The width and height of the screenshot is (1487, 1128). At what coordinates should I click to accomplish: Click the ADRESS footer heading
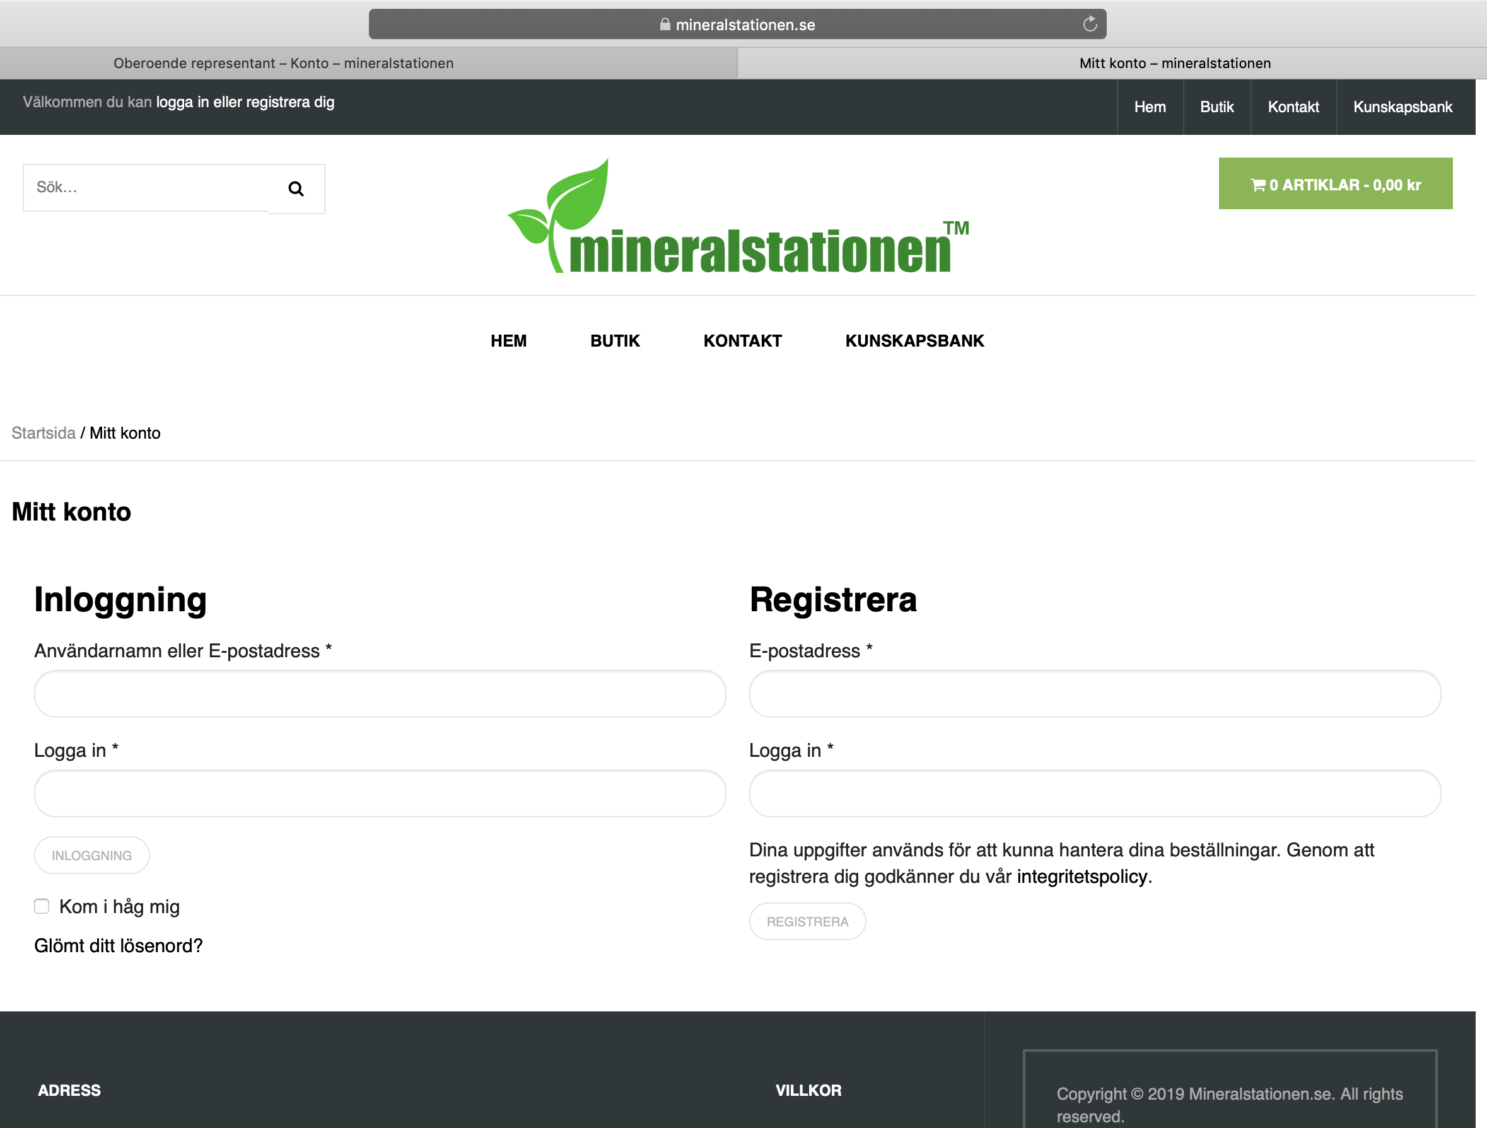[69, 1090]
